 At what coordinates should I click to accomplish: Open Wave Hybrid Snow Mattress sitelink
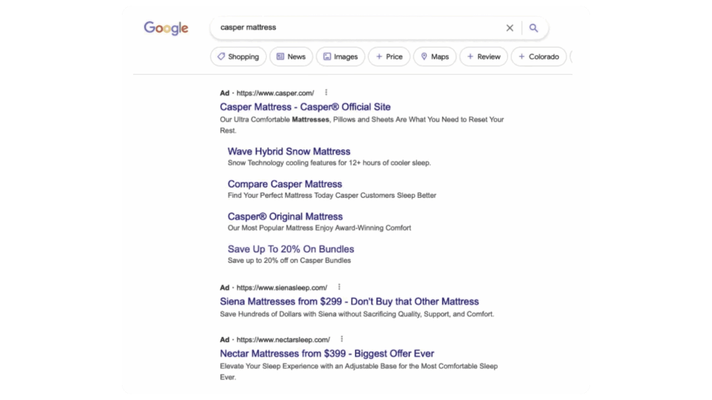pyautogui.click(x=289, y=151)
